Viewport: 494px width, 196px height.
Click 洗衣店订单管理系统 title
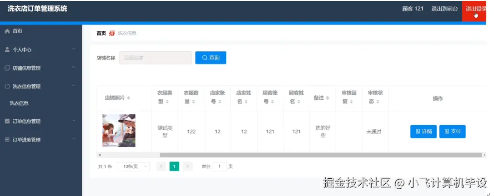pos(37,9)
